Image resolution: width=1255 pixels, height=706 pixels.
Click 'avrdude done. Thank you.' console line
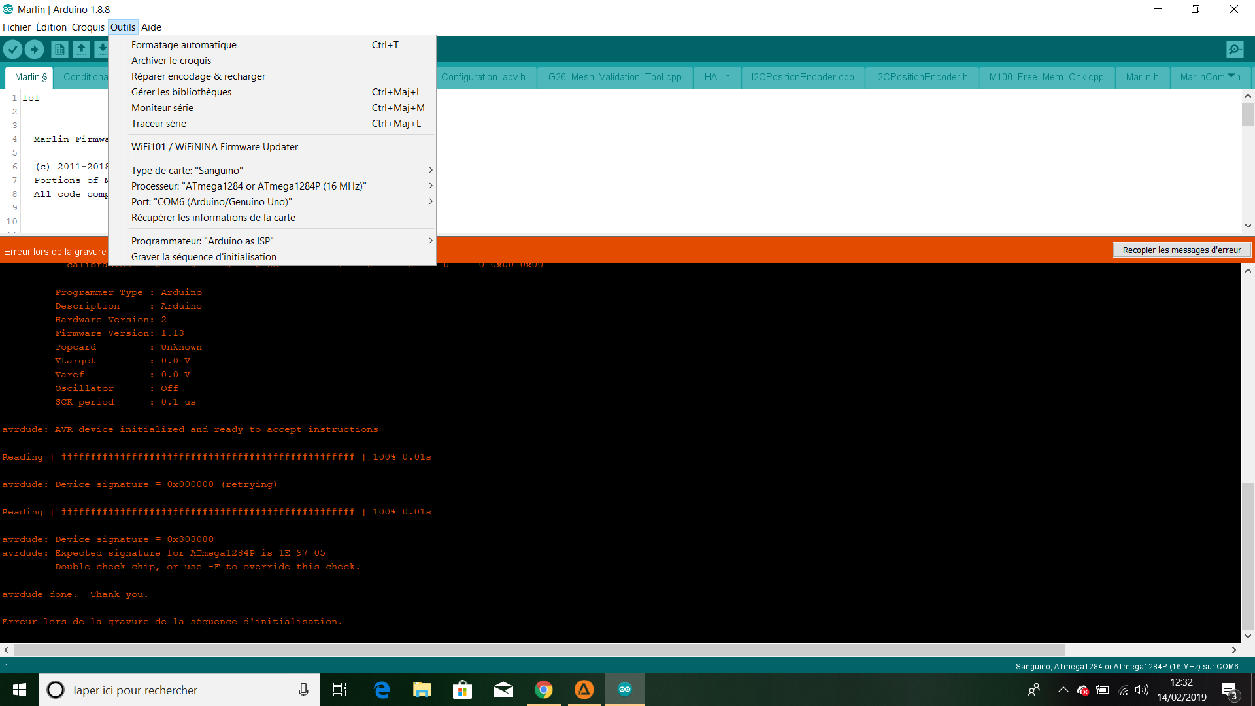click(x=75, y=594)
